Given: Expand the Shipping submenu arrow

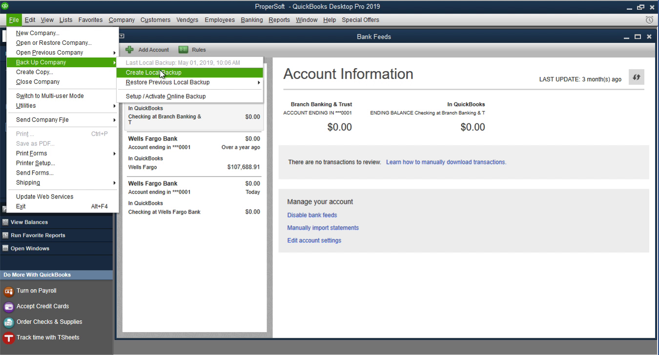Looking at the screenshot, I should 115,183.
